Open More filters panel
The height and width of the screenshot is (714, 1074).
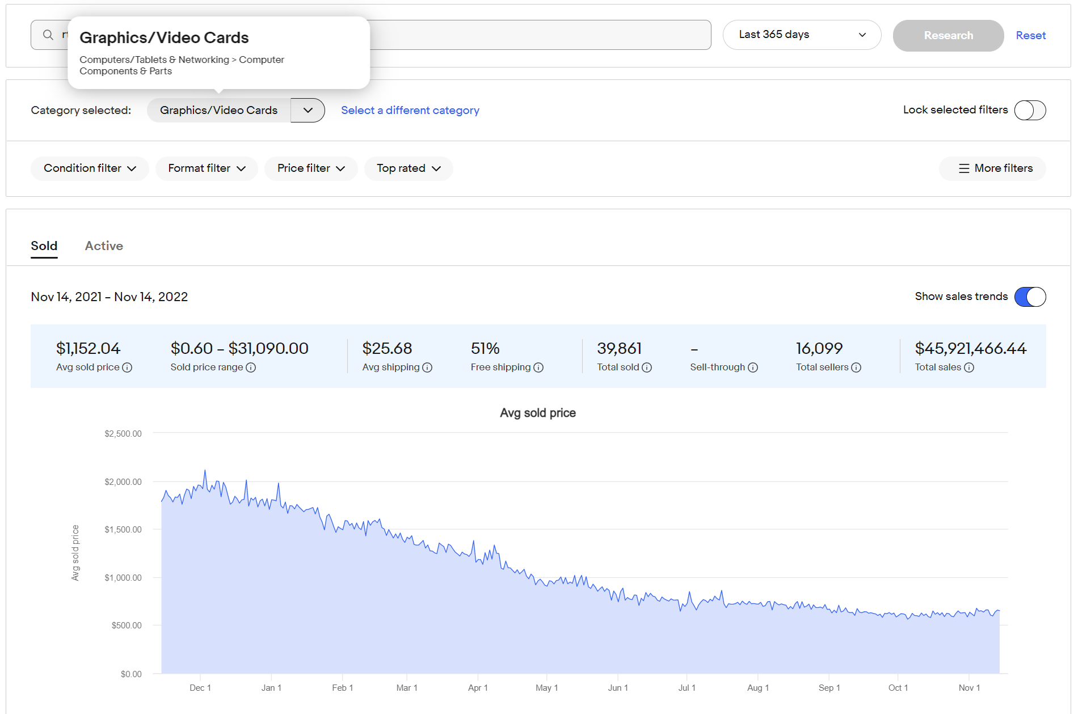995,168
